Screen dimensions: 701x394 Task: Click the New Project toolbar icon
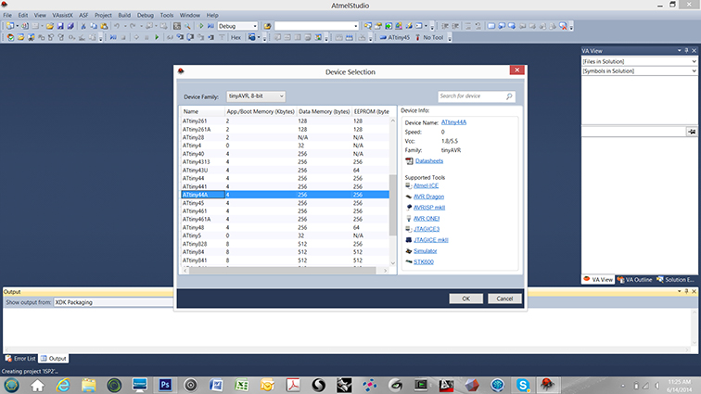point(10,26)
